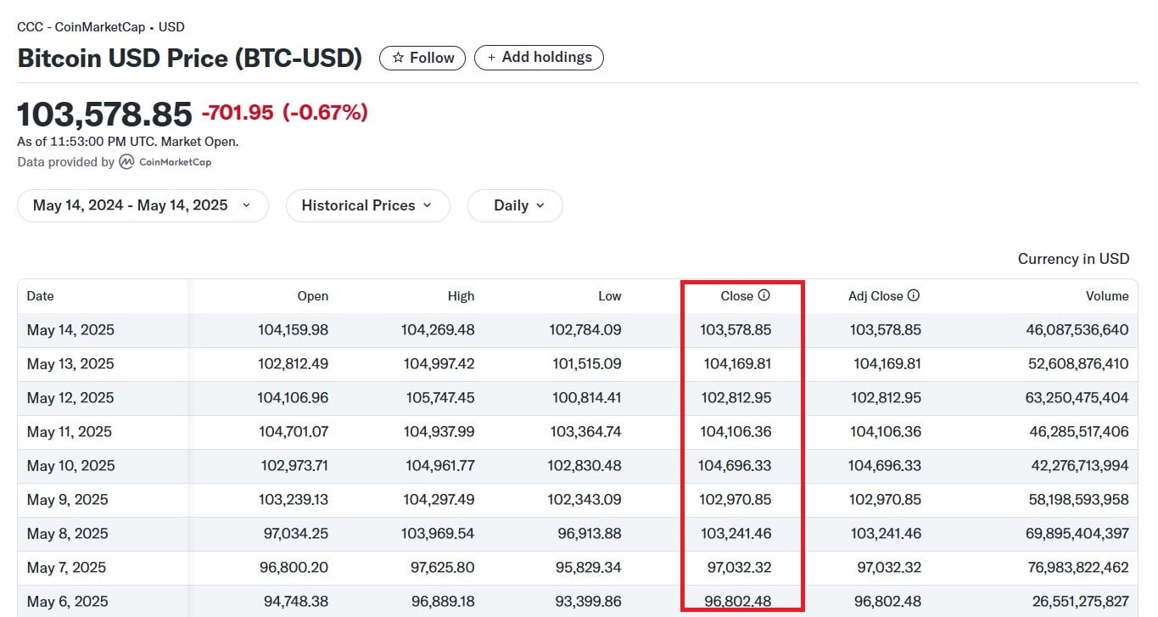The width and height of the screenshot is (1158, 617).
Task: Click the May 6, 2025 date cell
Action: coord(67,602)
